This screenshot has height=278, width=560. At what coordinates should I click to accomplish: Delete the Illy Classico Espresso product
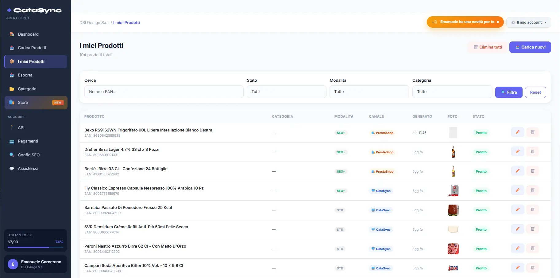532,190
